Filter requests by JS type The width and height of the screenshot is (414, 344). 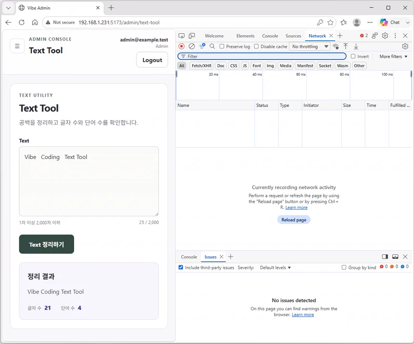tap(245, 66)
